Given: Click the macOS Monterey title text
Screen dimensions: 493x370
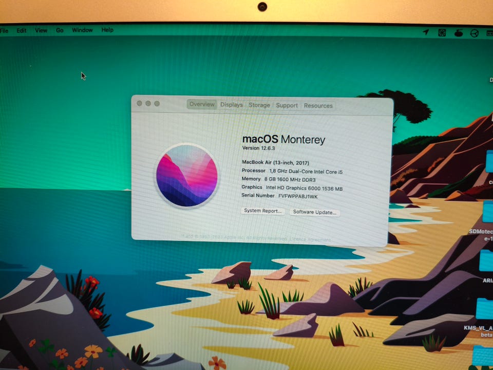Looking at the screenshot, I should 283,139.
